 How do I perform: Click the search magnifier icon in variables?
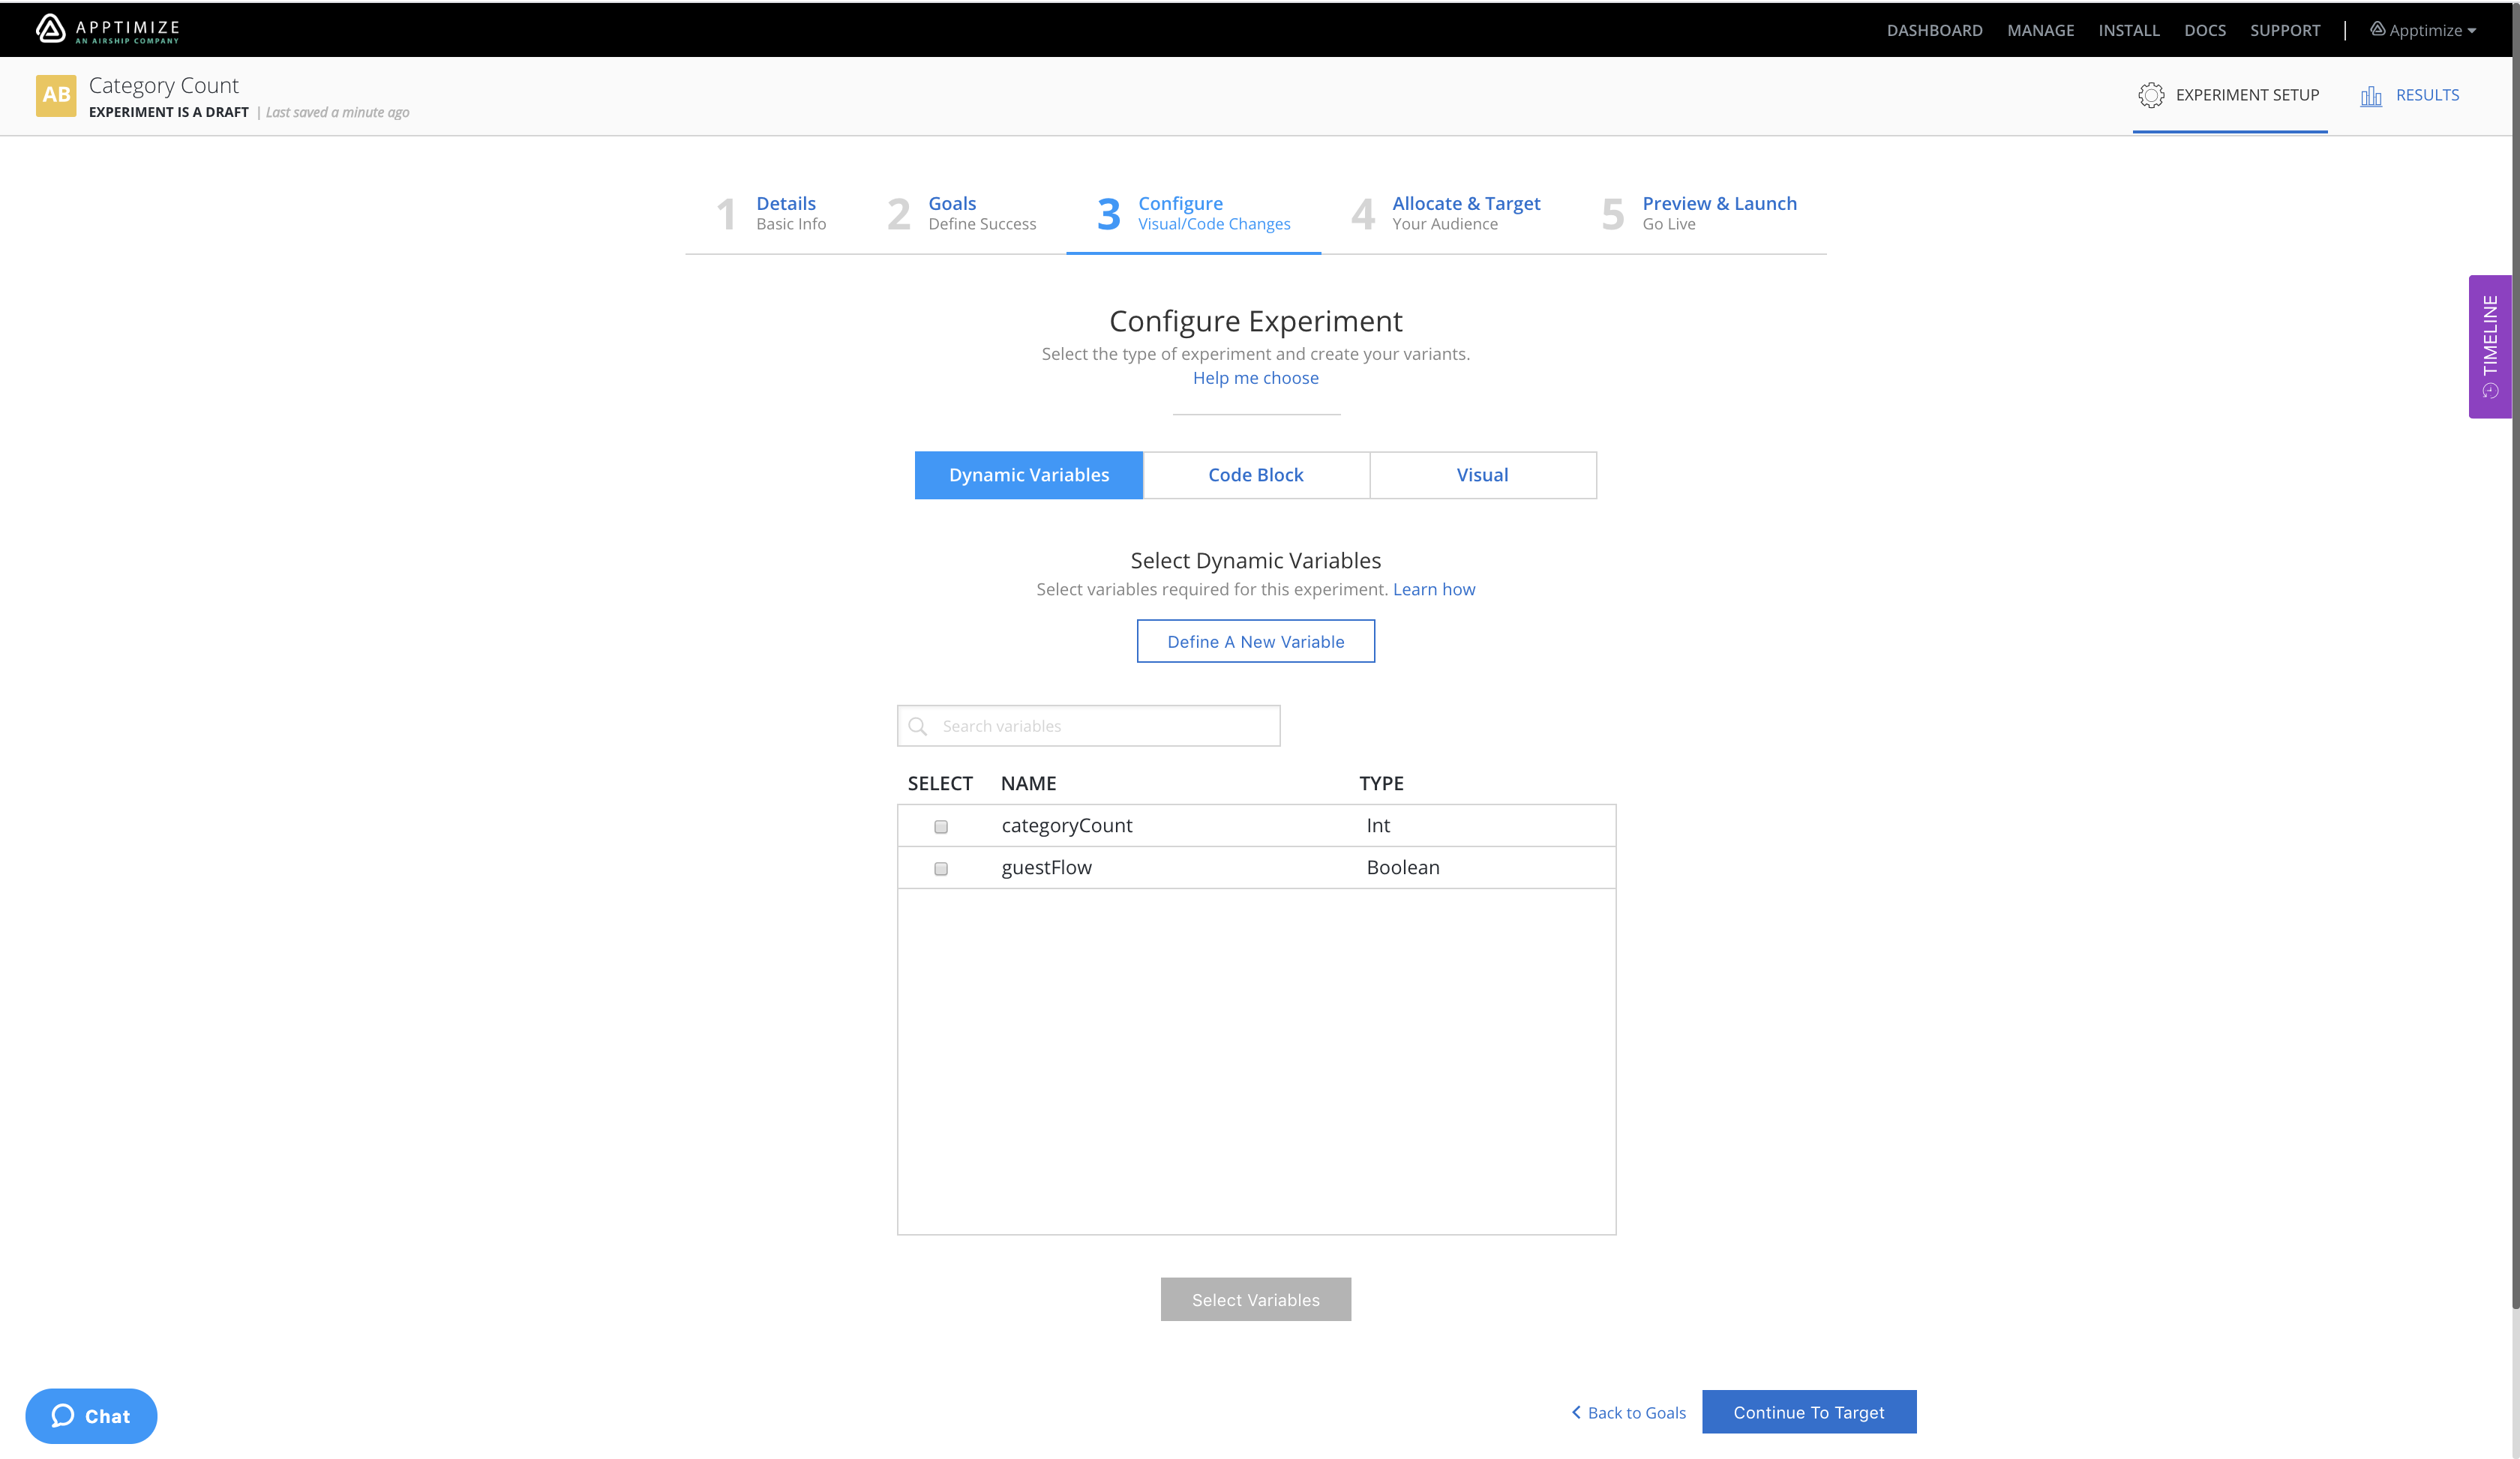[919, 726]
